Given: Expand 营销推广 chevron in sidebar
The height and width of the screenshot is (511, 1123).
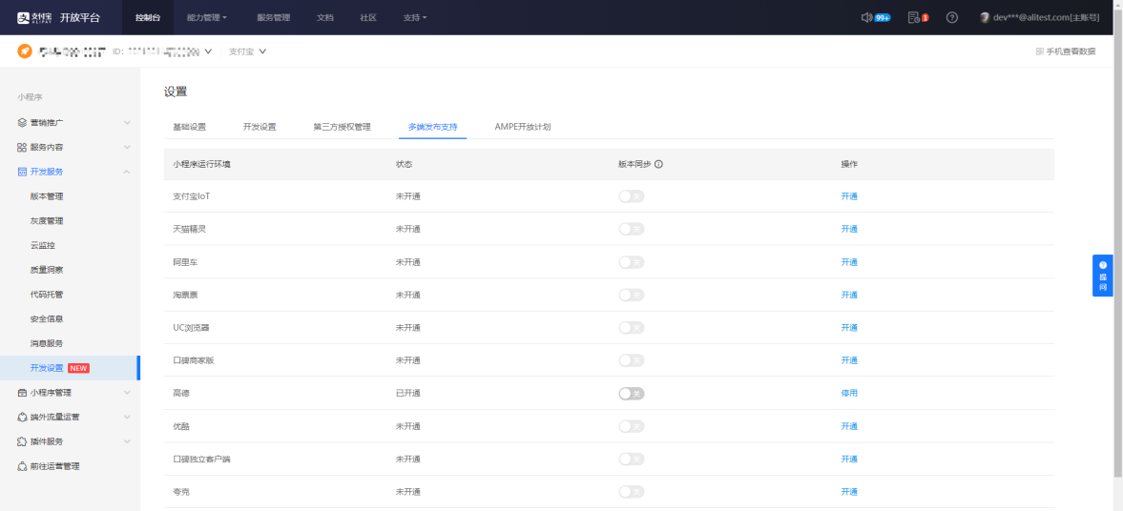Looking at the screenshot, I should pyautogui.click(x=127, y=122).
